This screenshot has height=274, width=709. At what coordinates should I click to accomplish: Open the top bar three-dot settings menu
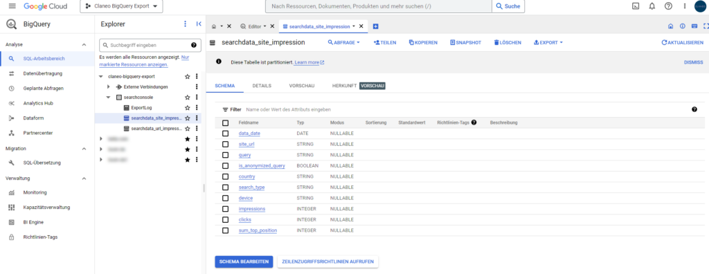pyautogui.click(x=684, y=6)
